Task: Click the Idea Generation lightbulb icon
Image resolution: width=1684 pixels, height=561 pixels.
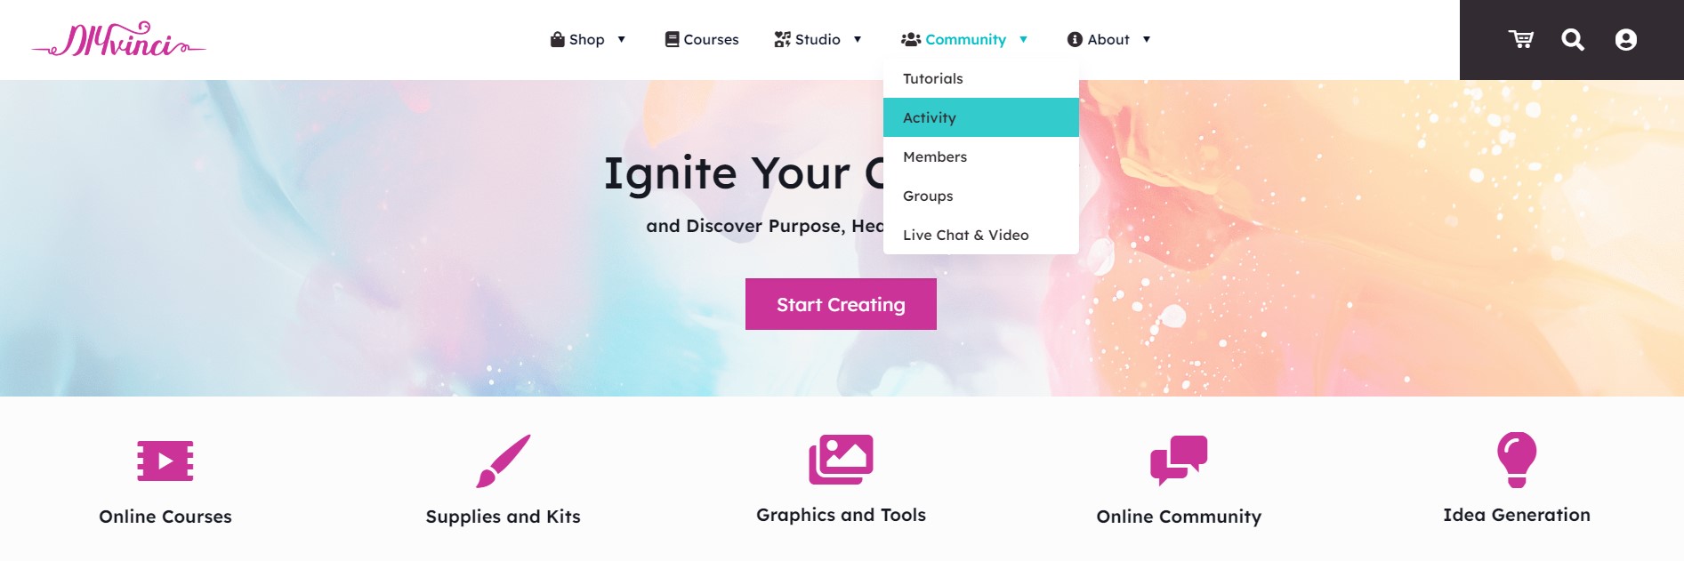Action: coord(1517,460)
